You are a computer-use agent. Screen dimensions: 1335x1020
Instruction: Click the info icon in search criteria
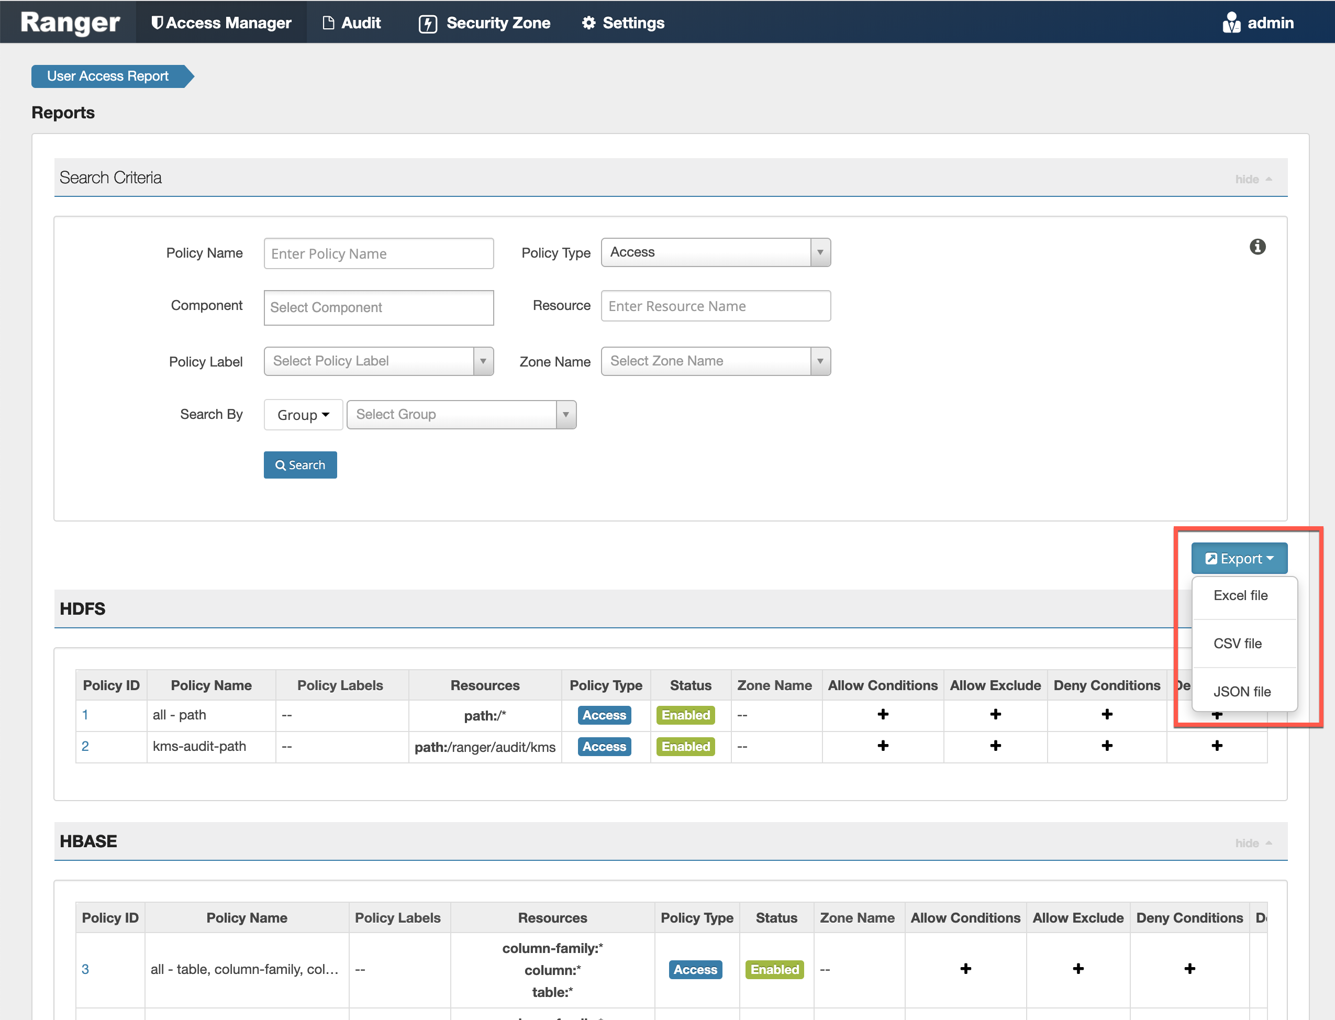pos(1258,247)
